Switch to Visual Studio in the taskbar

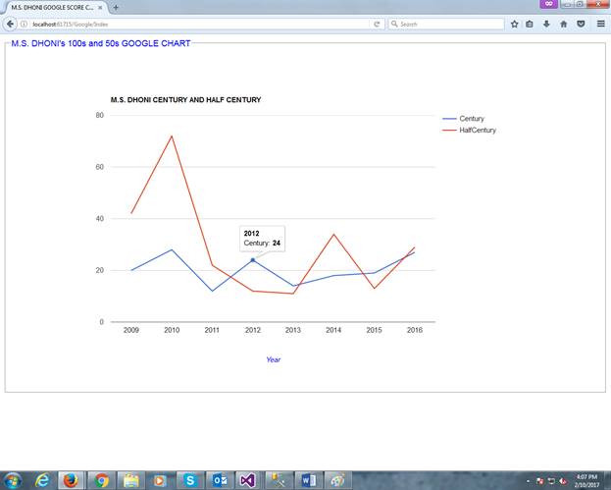click(248, 480)
